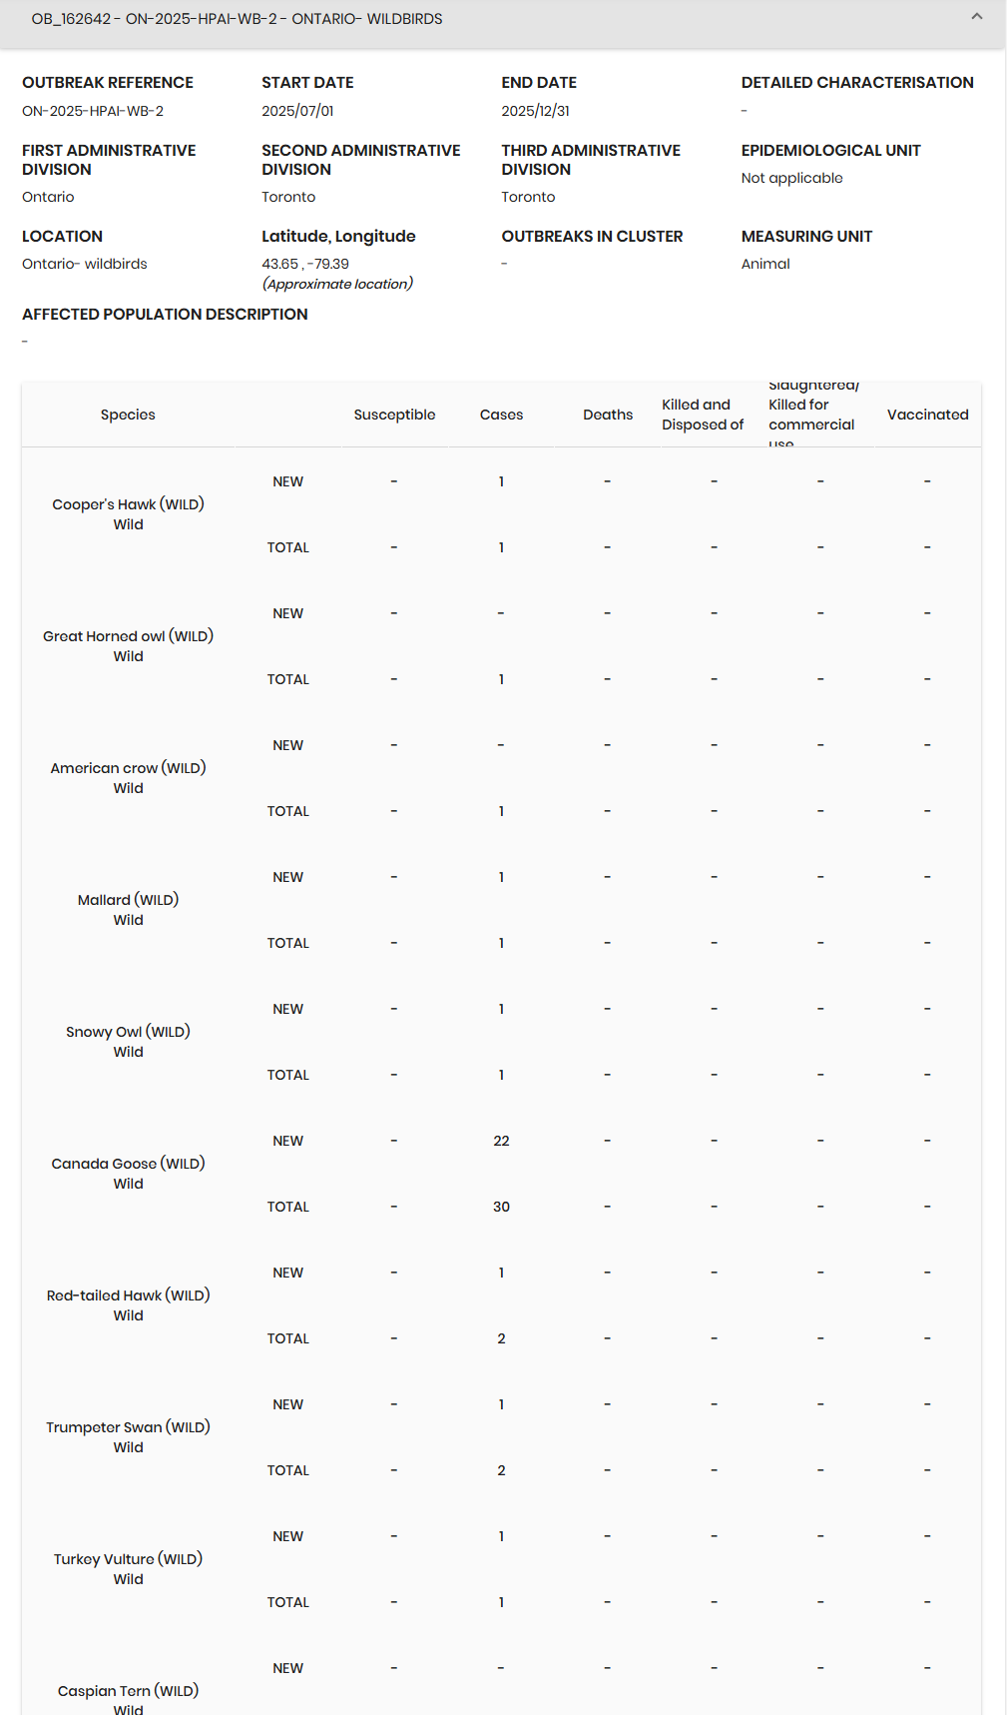Click the Susceptible column header

tap(394, 415)
